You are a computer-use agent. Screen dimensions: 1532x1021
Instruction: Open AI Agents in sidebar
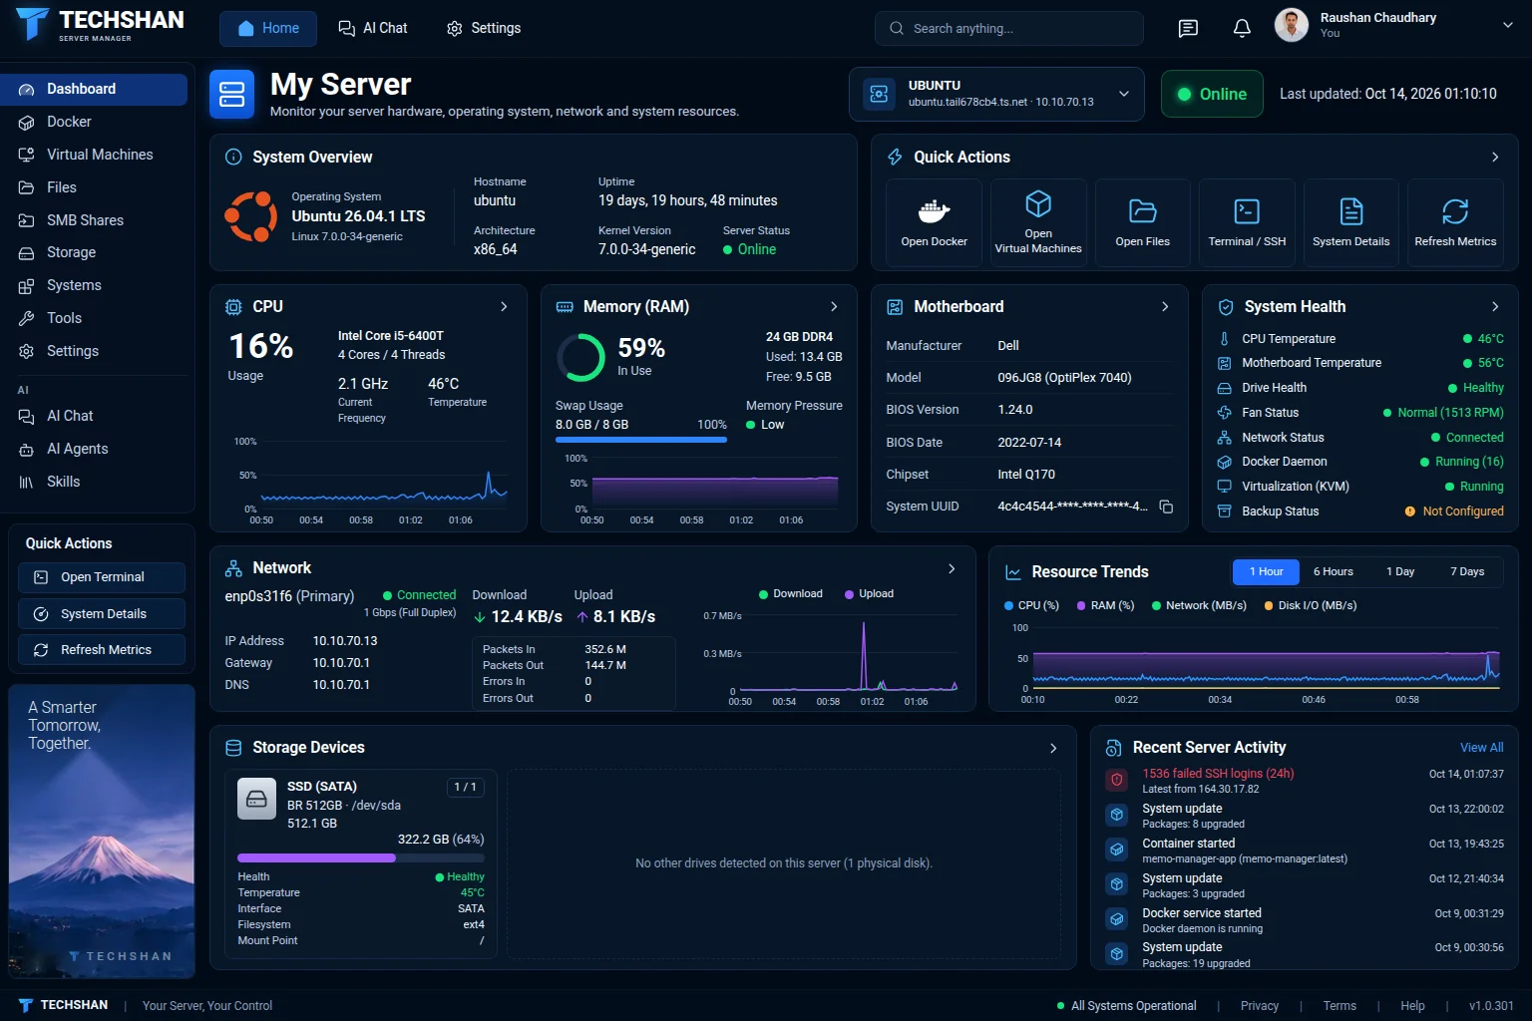94,449
